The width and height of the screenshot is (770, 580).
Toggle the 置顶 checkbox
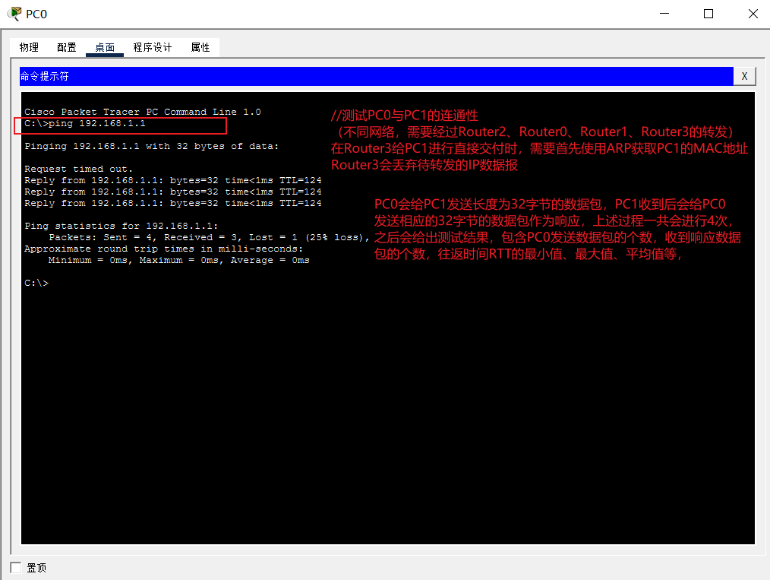pyautogui.click(x=16, y=568)
